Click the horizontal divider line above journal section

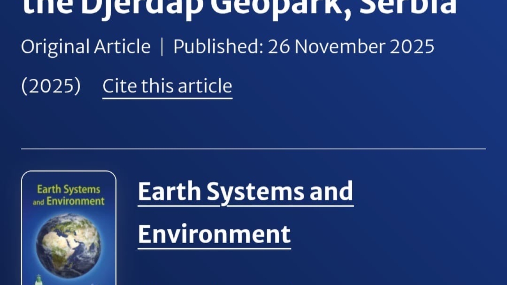(x=253, y=149)
